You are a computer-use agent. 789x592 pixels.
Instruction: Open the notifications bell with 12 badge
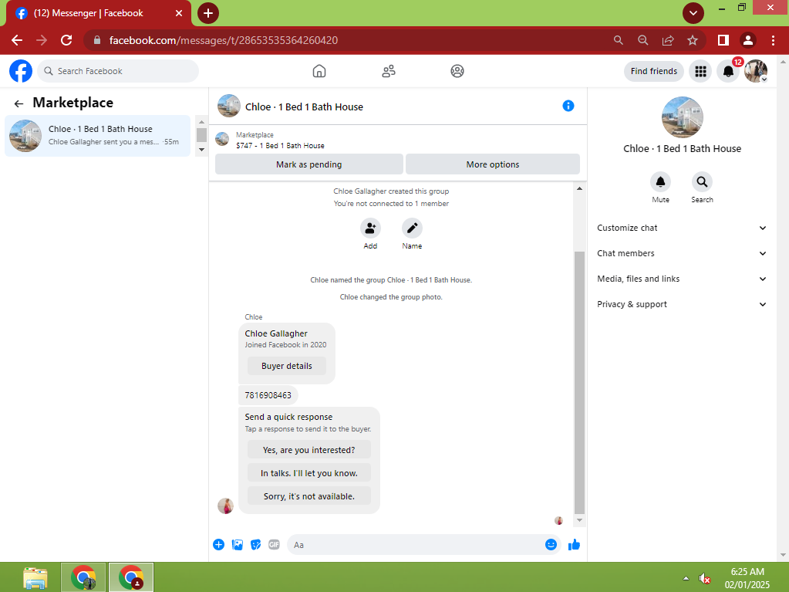click(728, 71)
